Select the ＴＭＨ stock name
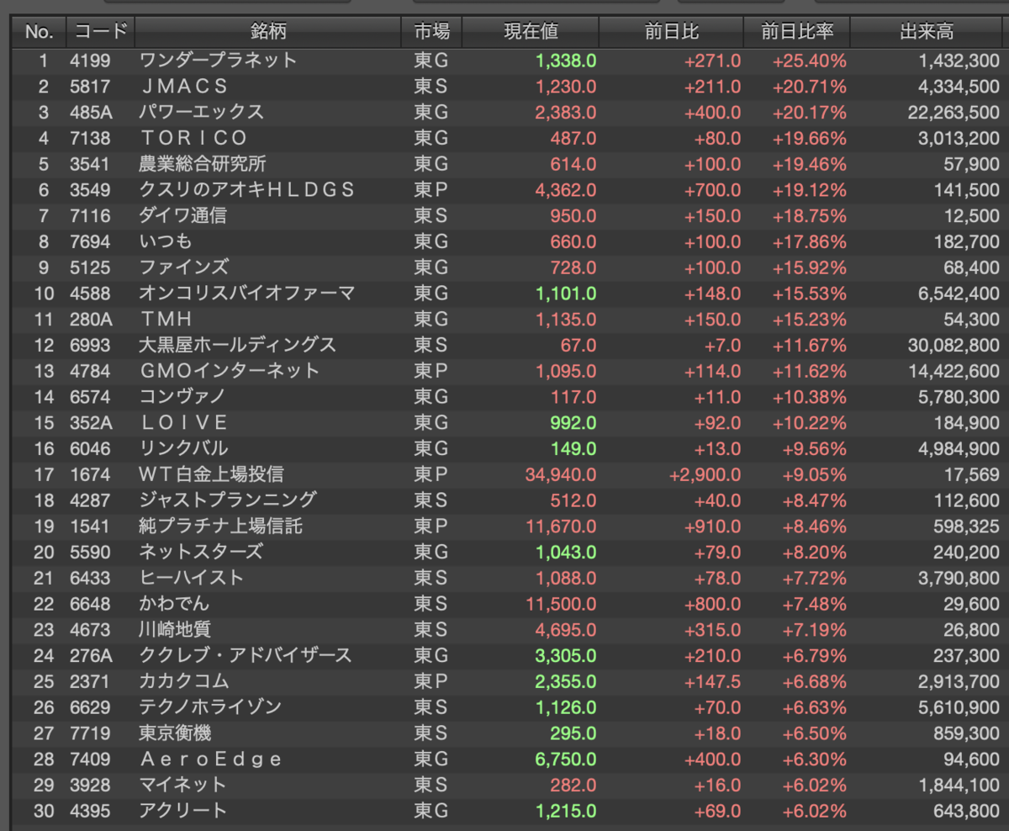This screenshot has height=831, width=1009. [x=166, y=319]
